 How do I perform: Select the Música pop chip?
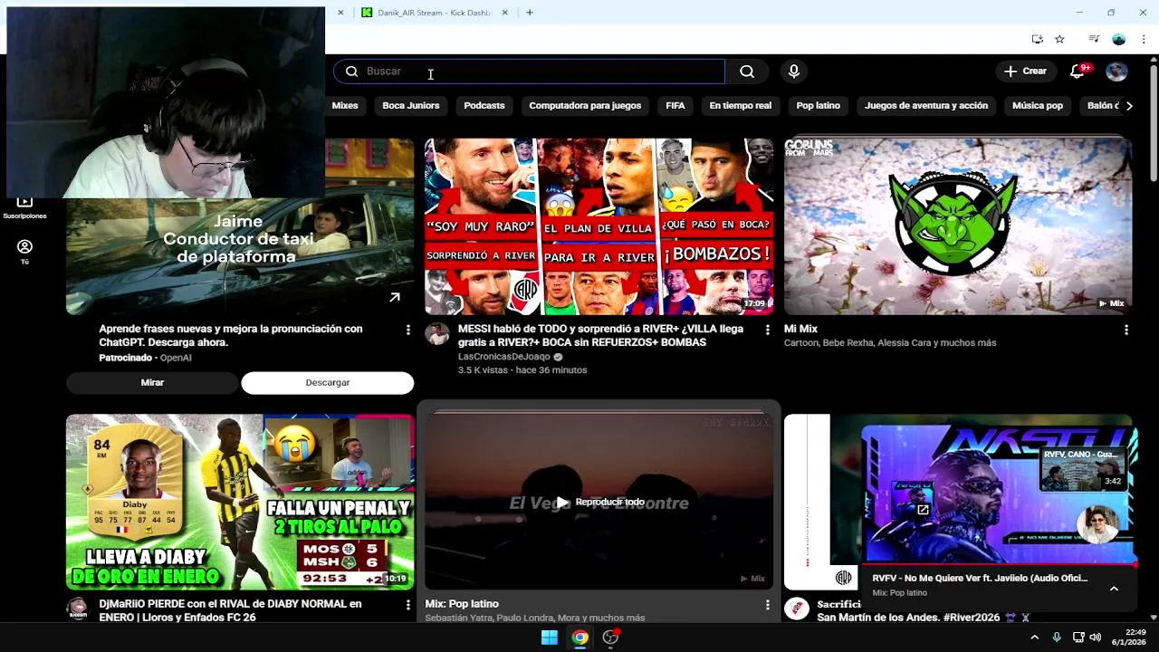pyautogui.click(x=1038, y=106)
